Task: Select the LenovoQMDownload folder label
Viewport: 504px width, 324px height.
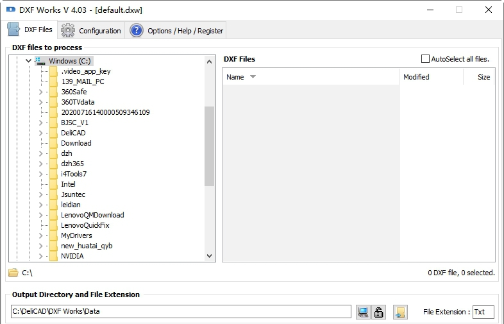Action: pos(92,215)
